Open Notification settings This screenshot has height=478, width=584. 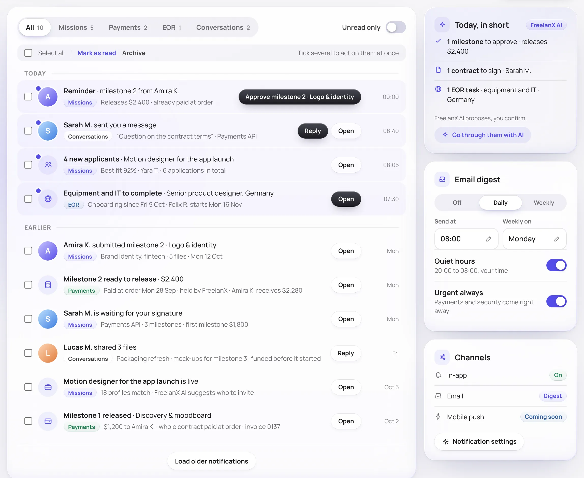(x=479, y=442)
